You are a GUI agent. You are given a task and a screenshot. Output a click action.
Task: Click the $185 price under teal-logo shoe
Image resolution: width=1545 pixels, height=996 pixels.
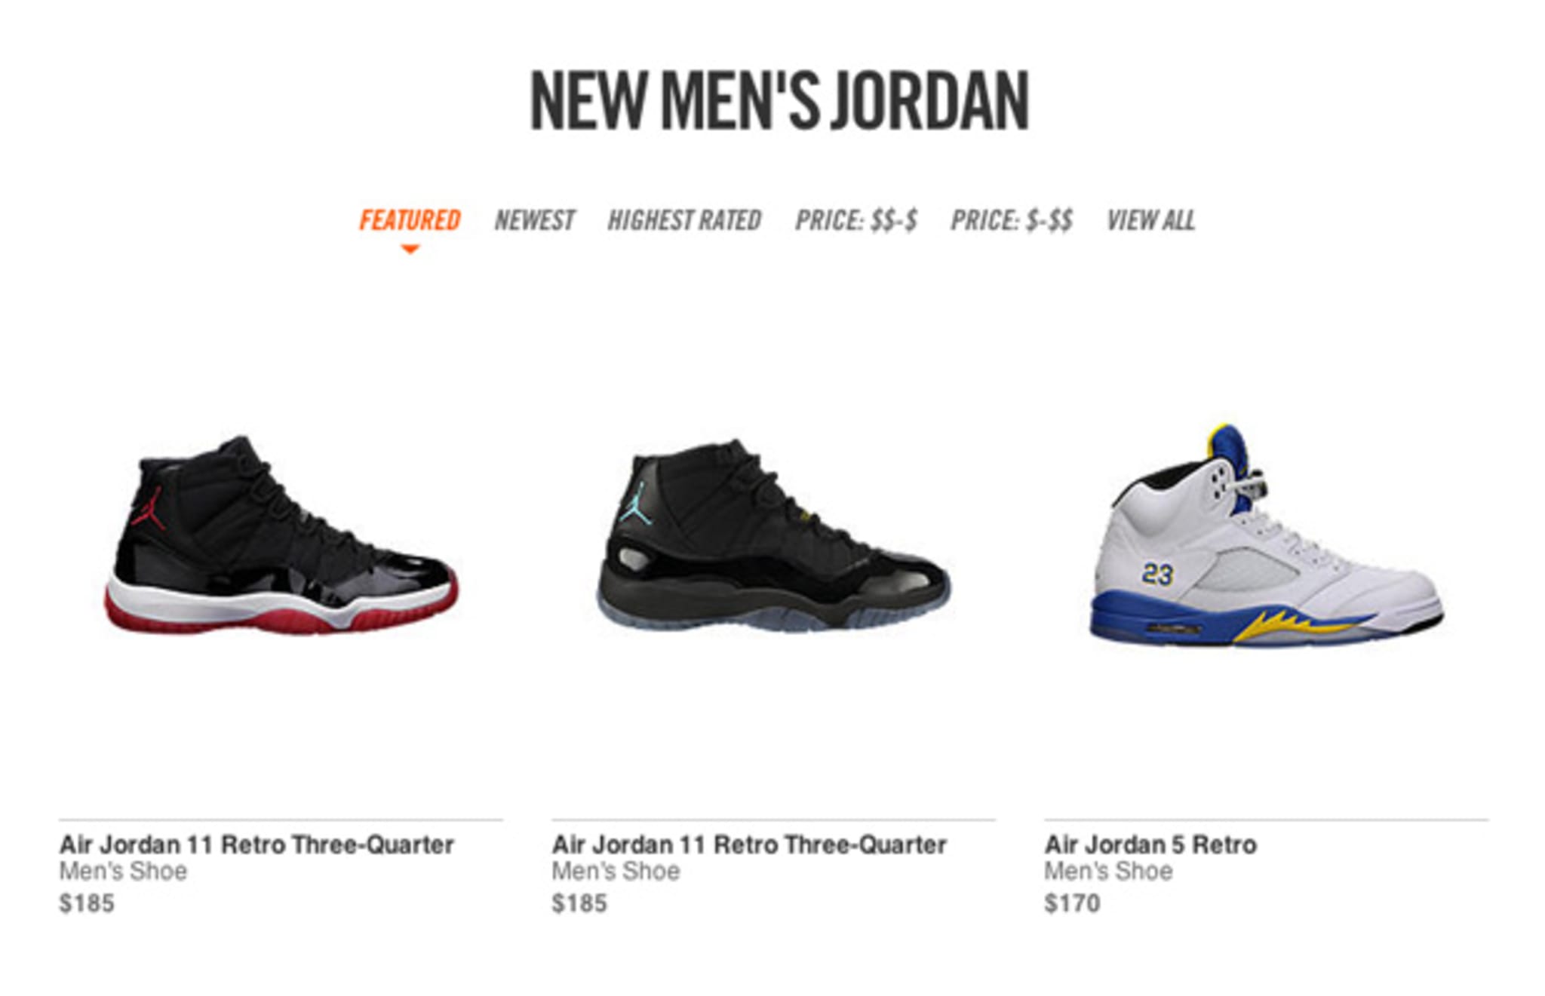point(579,903)
